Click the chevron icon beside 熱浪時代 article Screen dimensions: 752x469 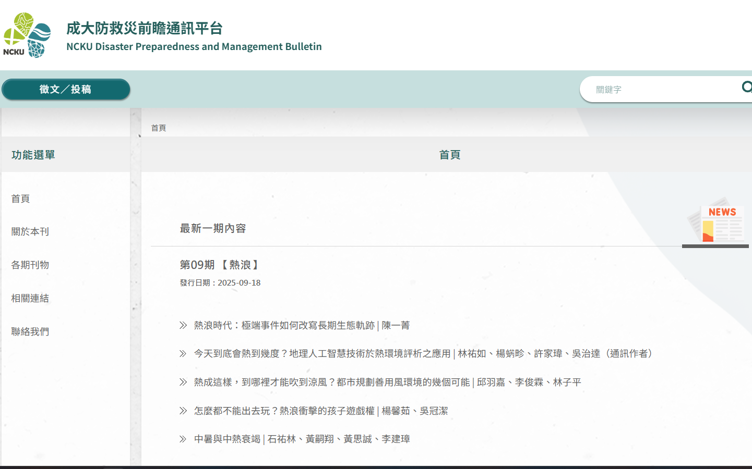[183, 325]
